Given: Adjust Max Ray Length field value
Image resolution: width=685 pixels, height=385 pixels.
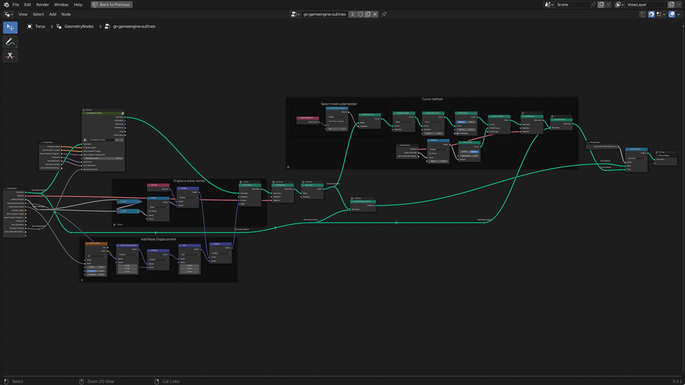Looking at the screenshot, I should pyautogui.click(x=103, y=158).
